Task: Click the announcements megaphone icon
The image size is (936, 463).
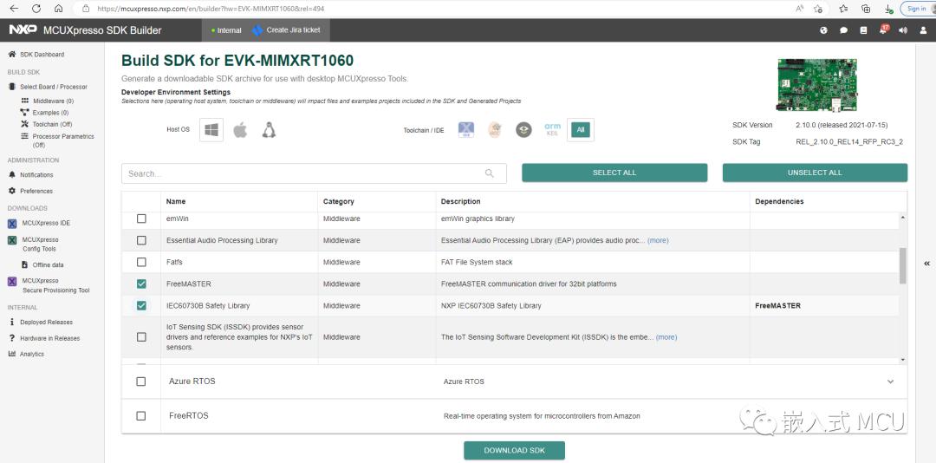Action: 903,30
